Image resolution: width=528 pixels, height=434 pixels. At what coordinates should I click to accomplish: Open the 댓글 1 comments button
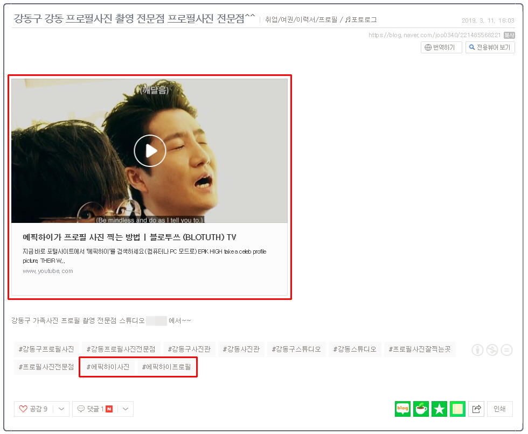click(x=95, y=409)
